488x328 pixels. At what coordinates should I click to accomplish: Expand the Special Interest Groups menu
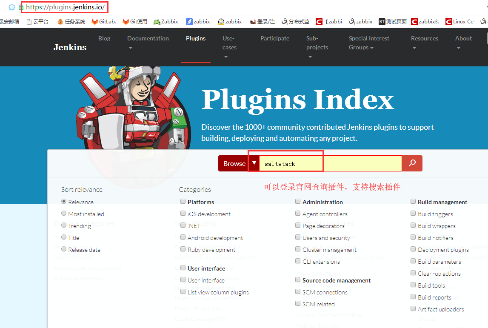coord(369,43)
